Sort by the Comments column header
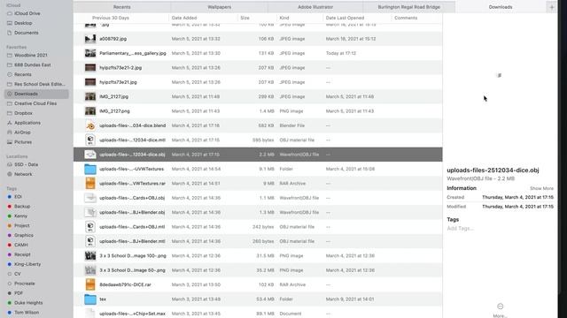This screenshot has width=567, height=318. 406,18
